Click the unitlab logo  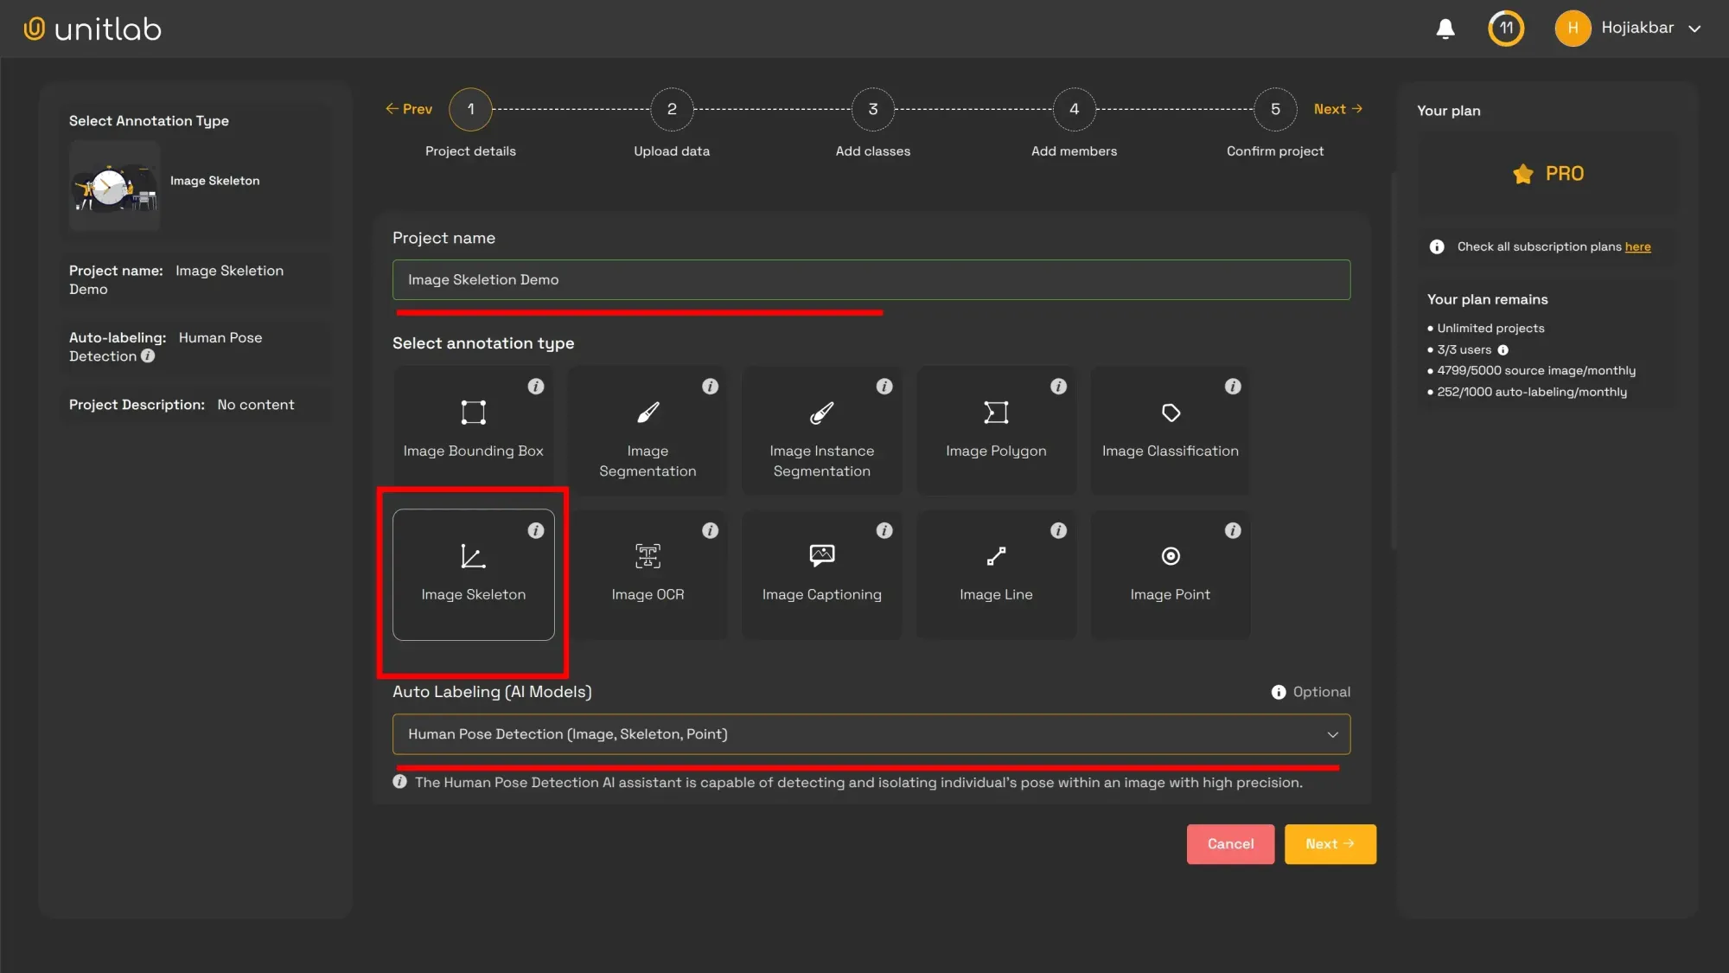click(x=92, y=28)
